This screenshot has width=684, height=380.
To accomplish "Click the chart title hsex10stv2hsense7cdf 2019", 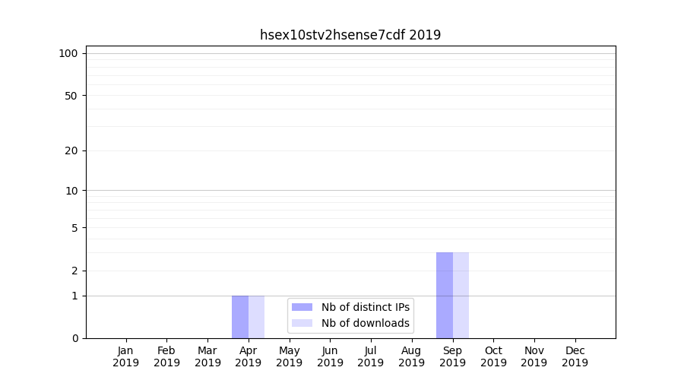I will click(350, 35).
